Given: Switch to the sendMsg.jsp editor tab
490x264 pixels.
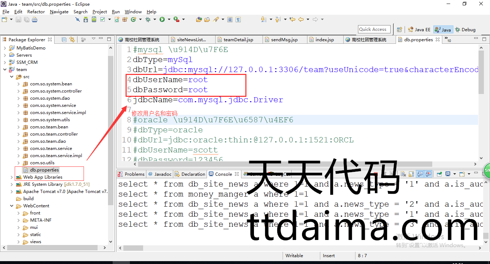Looking at the screenshot, I should (284, 39).
